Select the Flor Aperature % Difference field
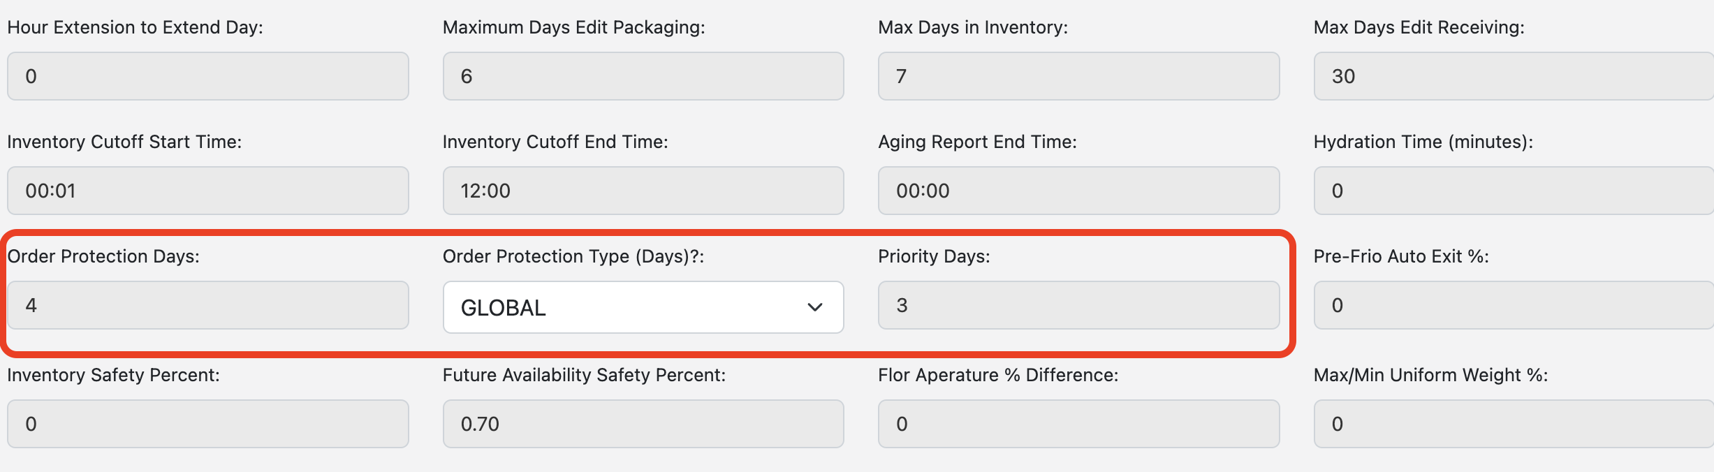This screenshot has width=1714, height=472. (x=1078, y=424)
